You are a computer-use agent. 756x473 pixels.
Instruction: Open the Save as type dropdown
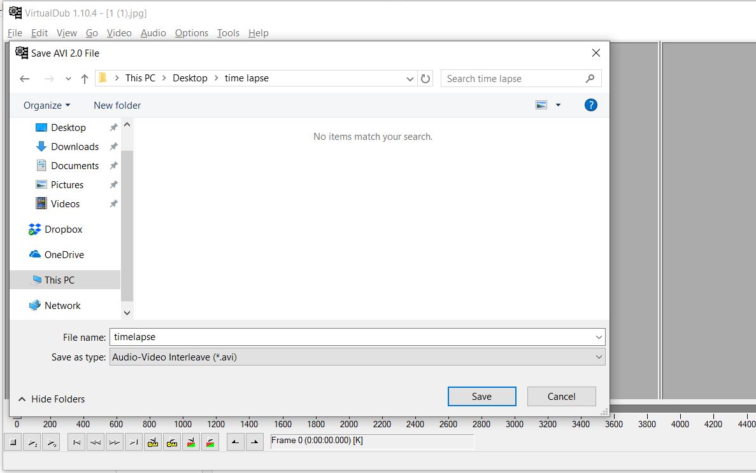[x=357, y=357]
